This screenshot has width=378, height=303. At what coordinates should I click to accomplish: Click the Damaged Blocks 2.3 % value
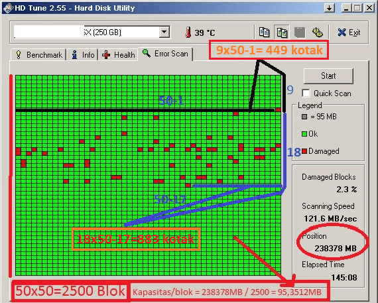(346, 189)
